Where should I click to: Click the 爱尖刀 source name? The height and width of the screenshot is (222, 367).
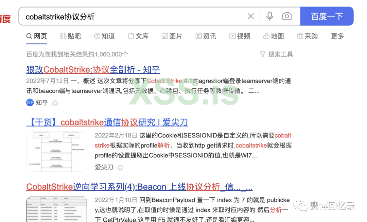tap(104, 167)
